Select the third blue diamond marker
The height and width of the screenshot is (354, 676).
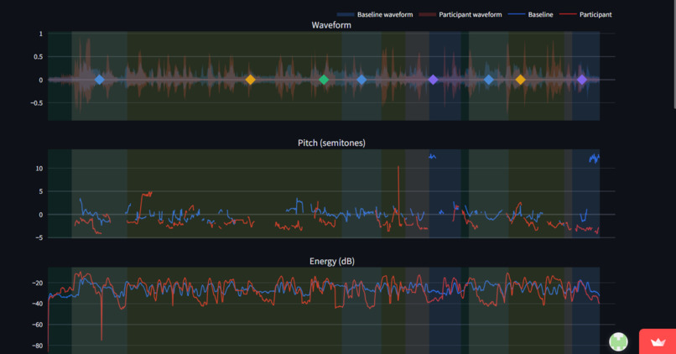(488, 80)
